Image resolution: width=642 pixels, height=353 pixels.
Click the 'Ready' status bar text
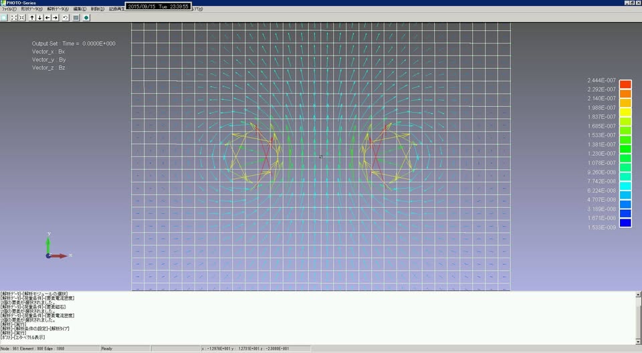click(x=107, y=348)
